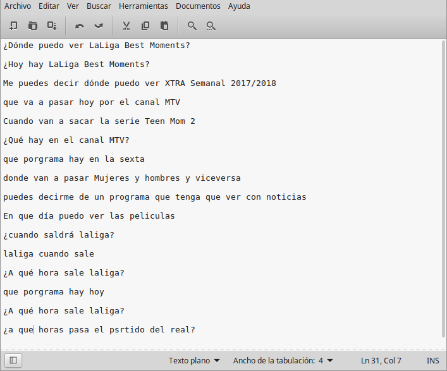Click line about Mujeres y hombres y viceversa
This screenshot has width=447, height=371.
pos(122,178)
